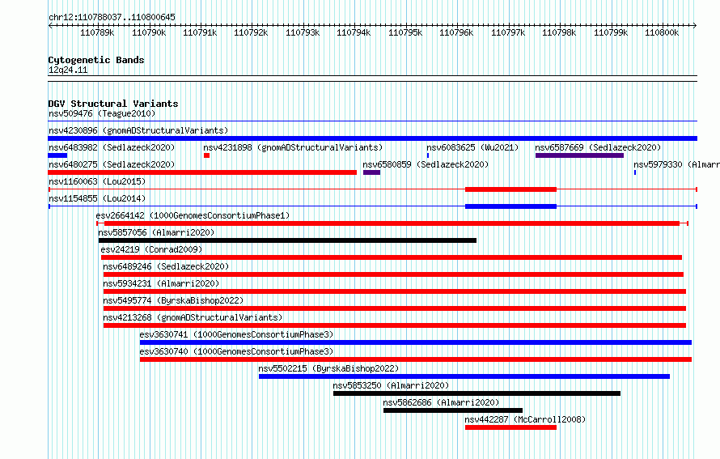Click the 110792k ruler tick label
Screen dimensions: 720x459
pyautogui.click(x=251, y=32)
